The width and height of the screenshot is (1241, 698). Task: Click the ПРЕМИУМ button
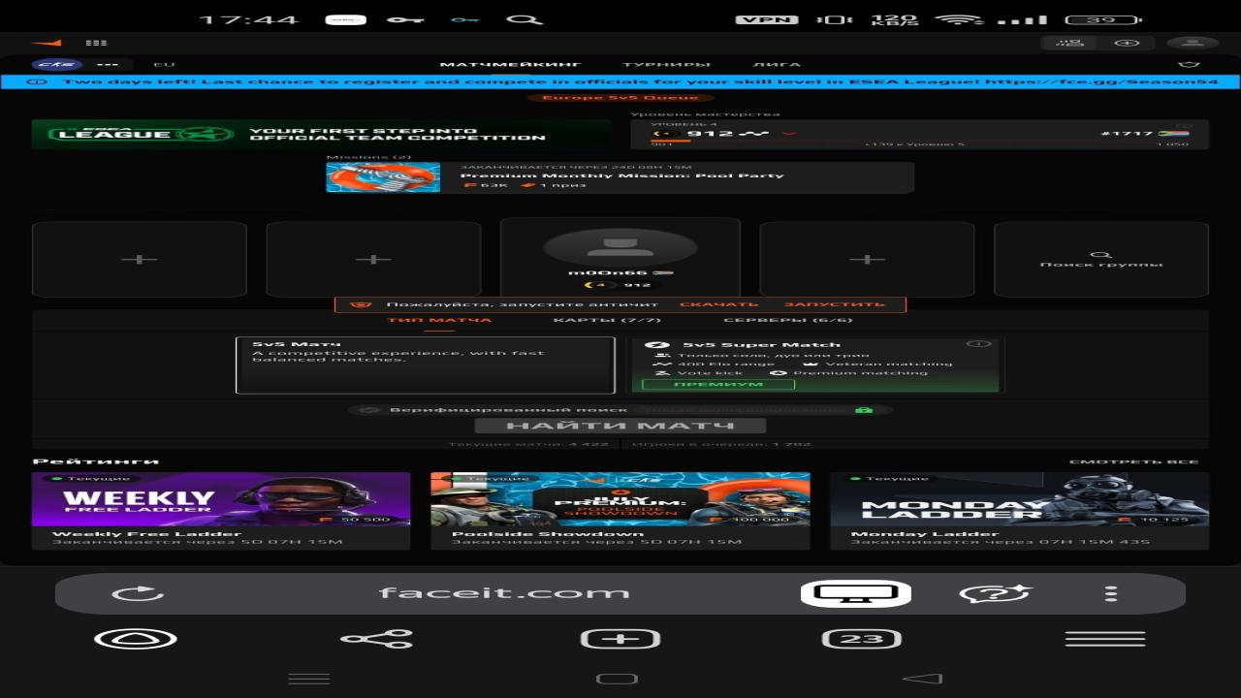pyautogui.click(x=718, y=385)
